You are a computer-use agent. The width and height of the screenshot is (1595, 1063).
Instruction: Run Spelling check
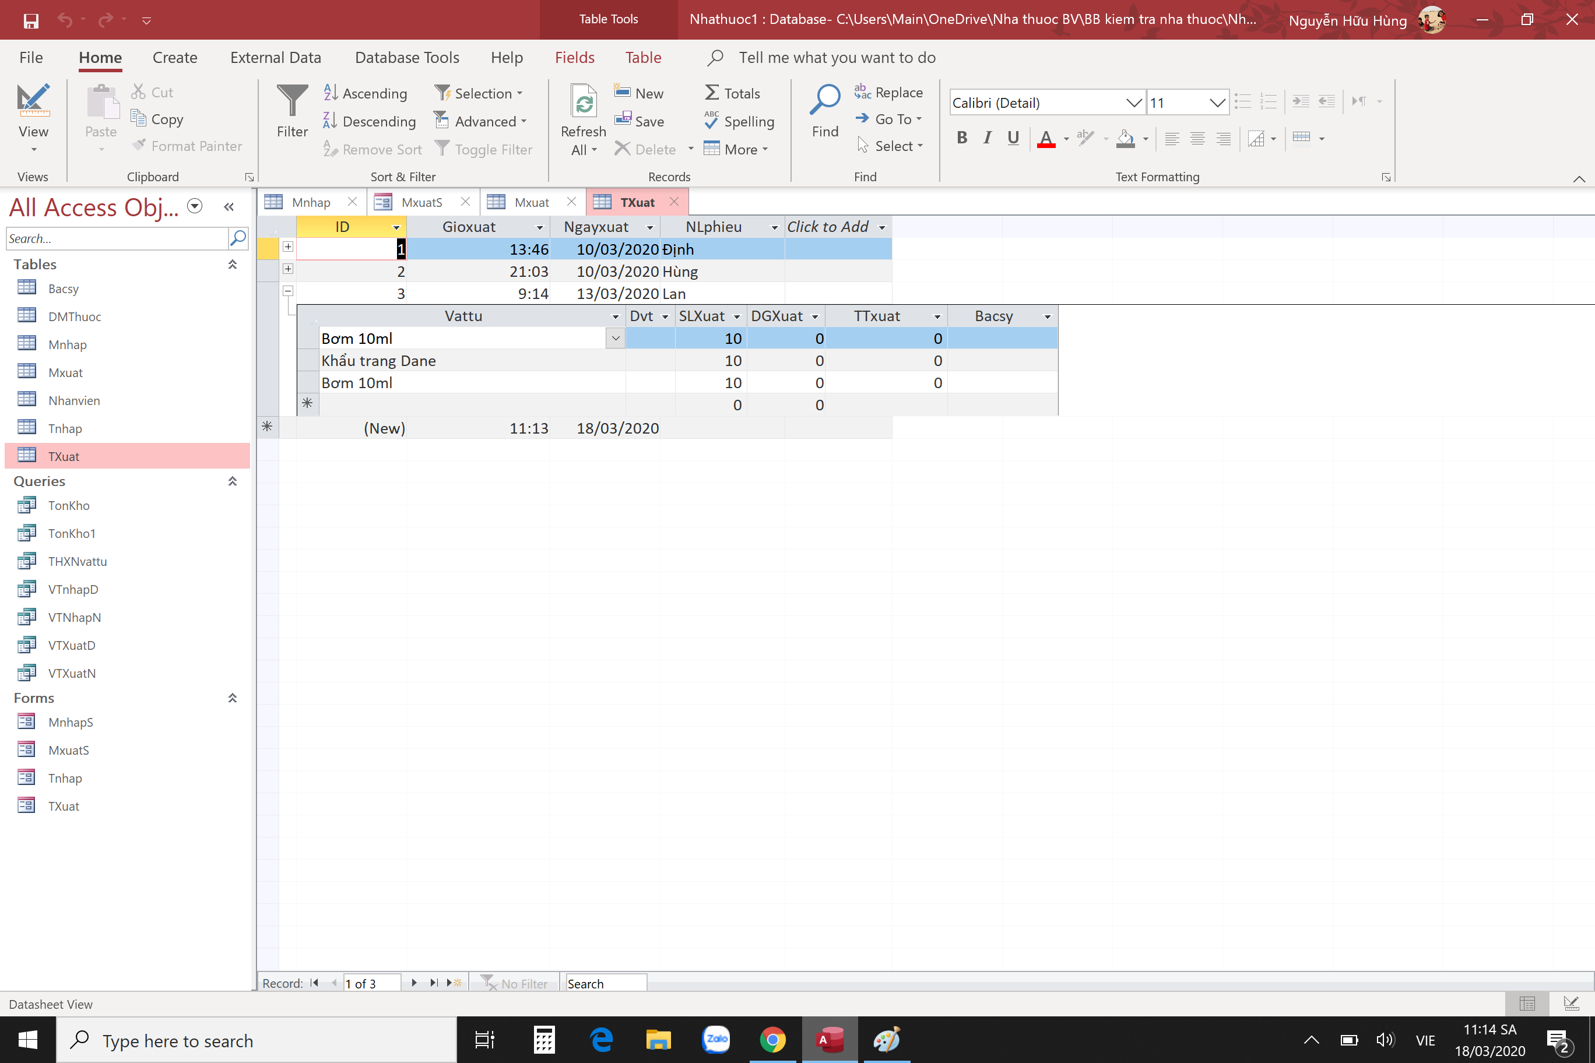[739, 121]
